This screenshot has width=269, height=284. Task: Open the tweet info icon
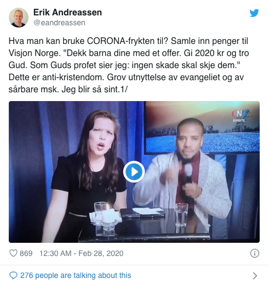coord(255,253)
